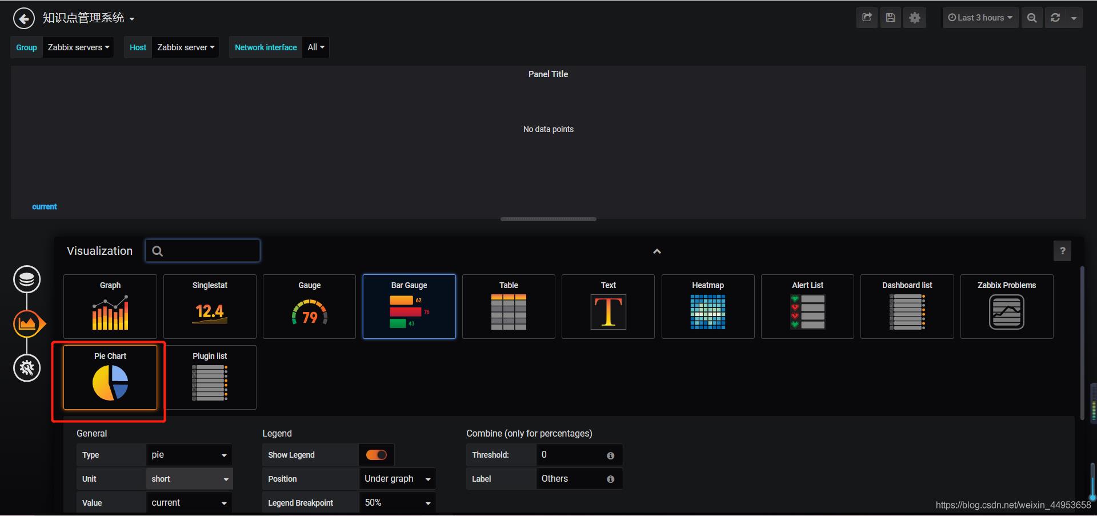Open the Value current dropdown
Screen dimensions: 1097x516
[x=189, y=503]
